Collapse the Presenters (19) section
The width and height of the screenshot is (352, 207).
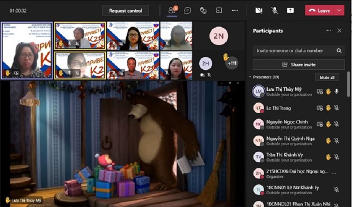click(250, 77)
